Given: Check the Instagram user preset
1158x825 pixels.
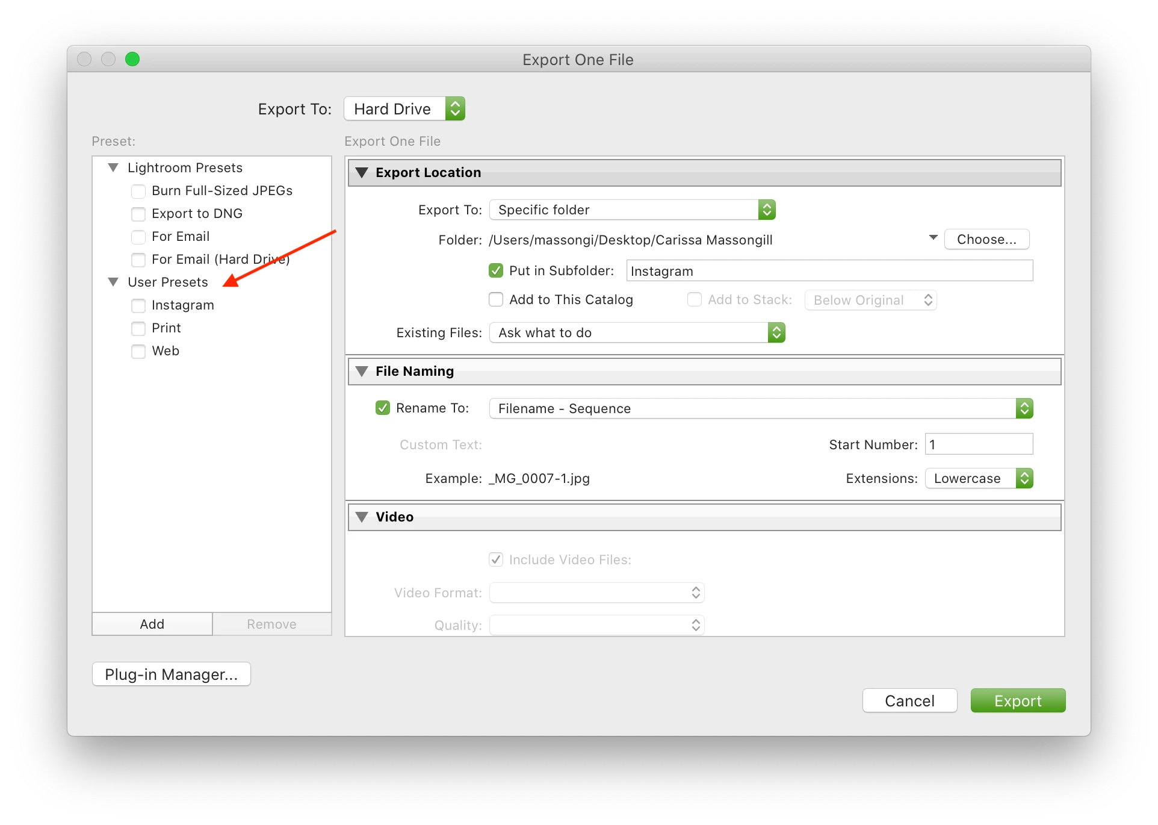Looking at the screenshot, I should tap(138, 306).
